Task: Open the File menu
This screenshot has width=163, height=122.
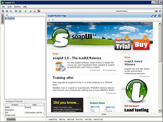Action: click(x=4, y=6)
